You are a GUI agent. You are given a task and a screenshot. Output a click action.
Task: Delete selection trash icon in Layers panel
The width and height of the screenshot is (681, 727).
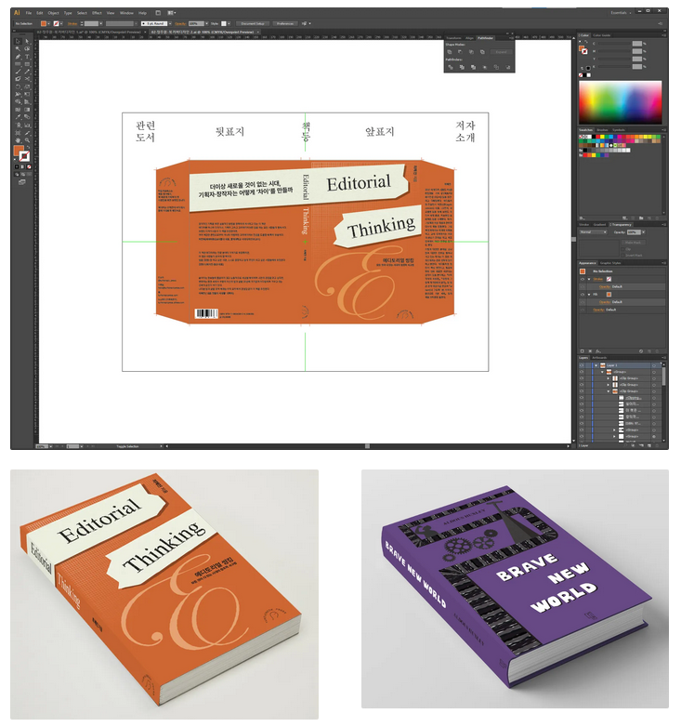(659, 445)
